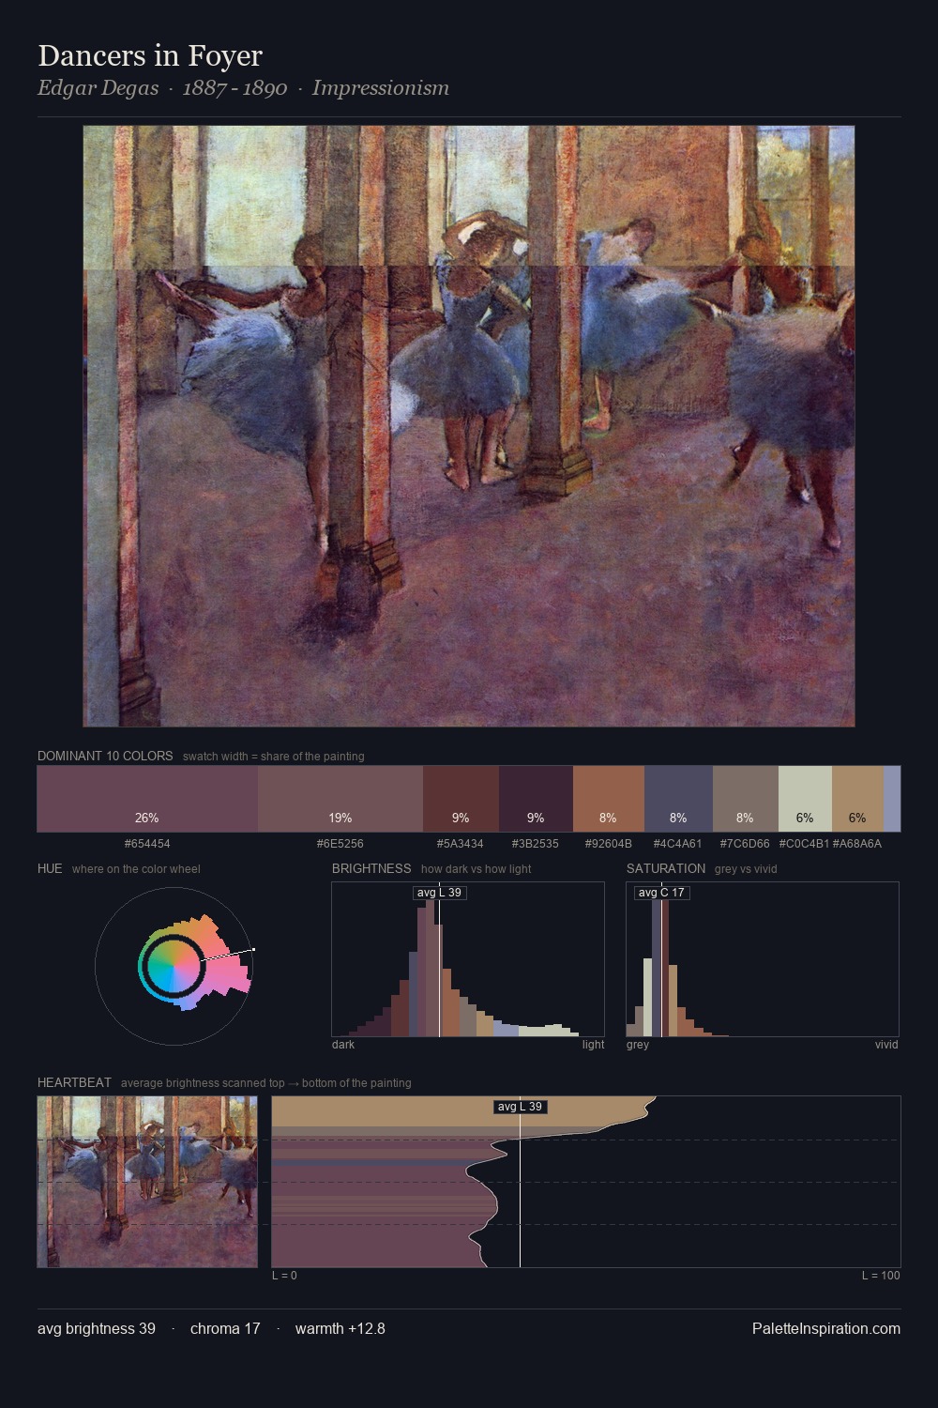
Task: Click the #4C4A61 hex code label
Action: point(678,844)
